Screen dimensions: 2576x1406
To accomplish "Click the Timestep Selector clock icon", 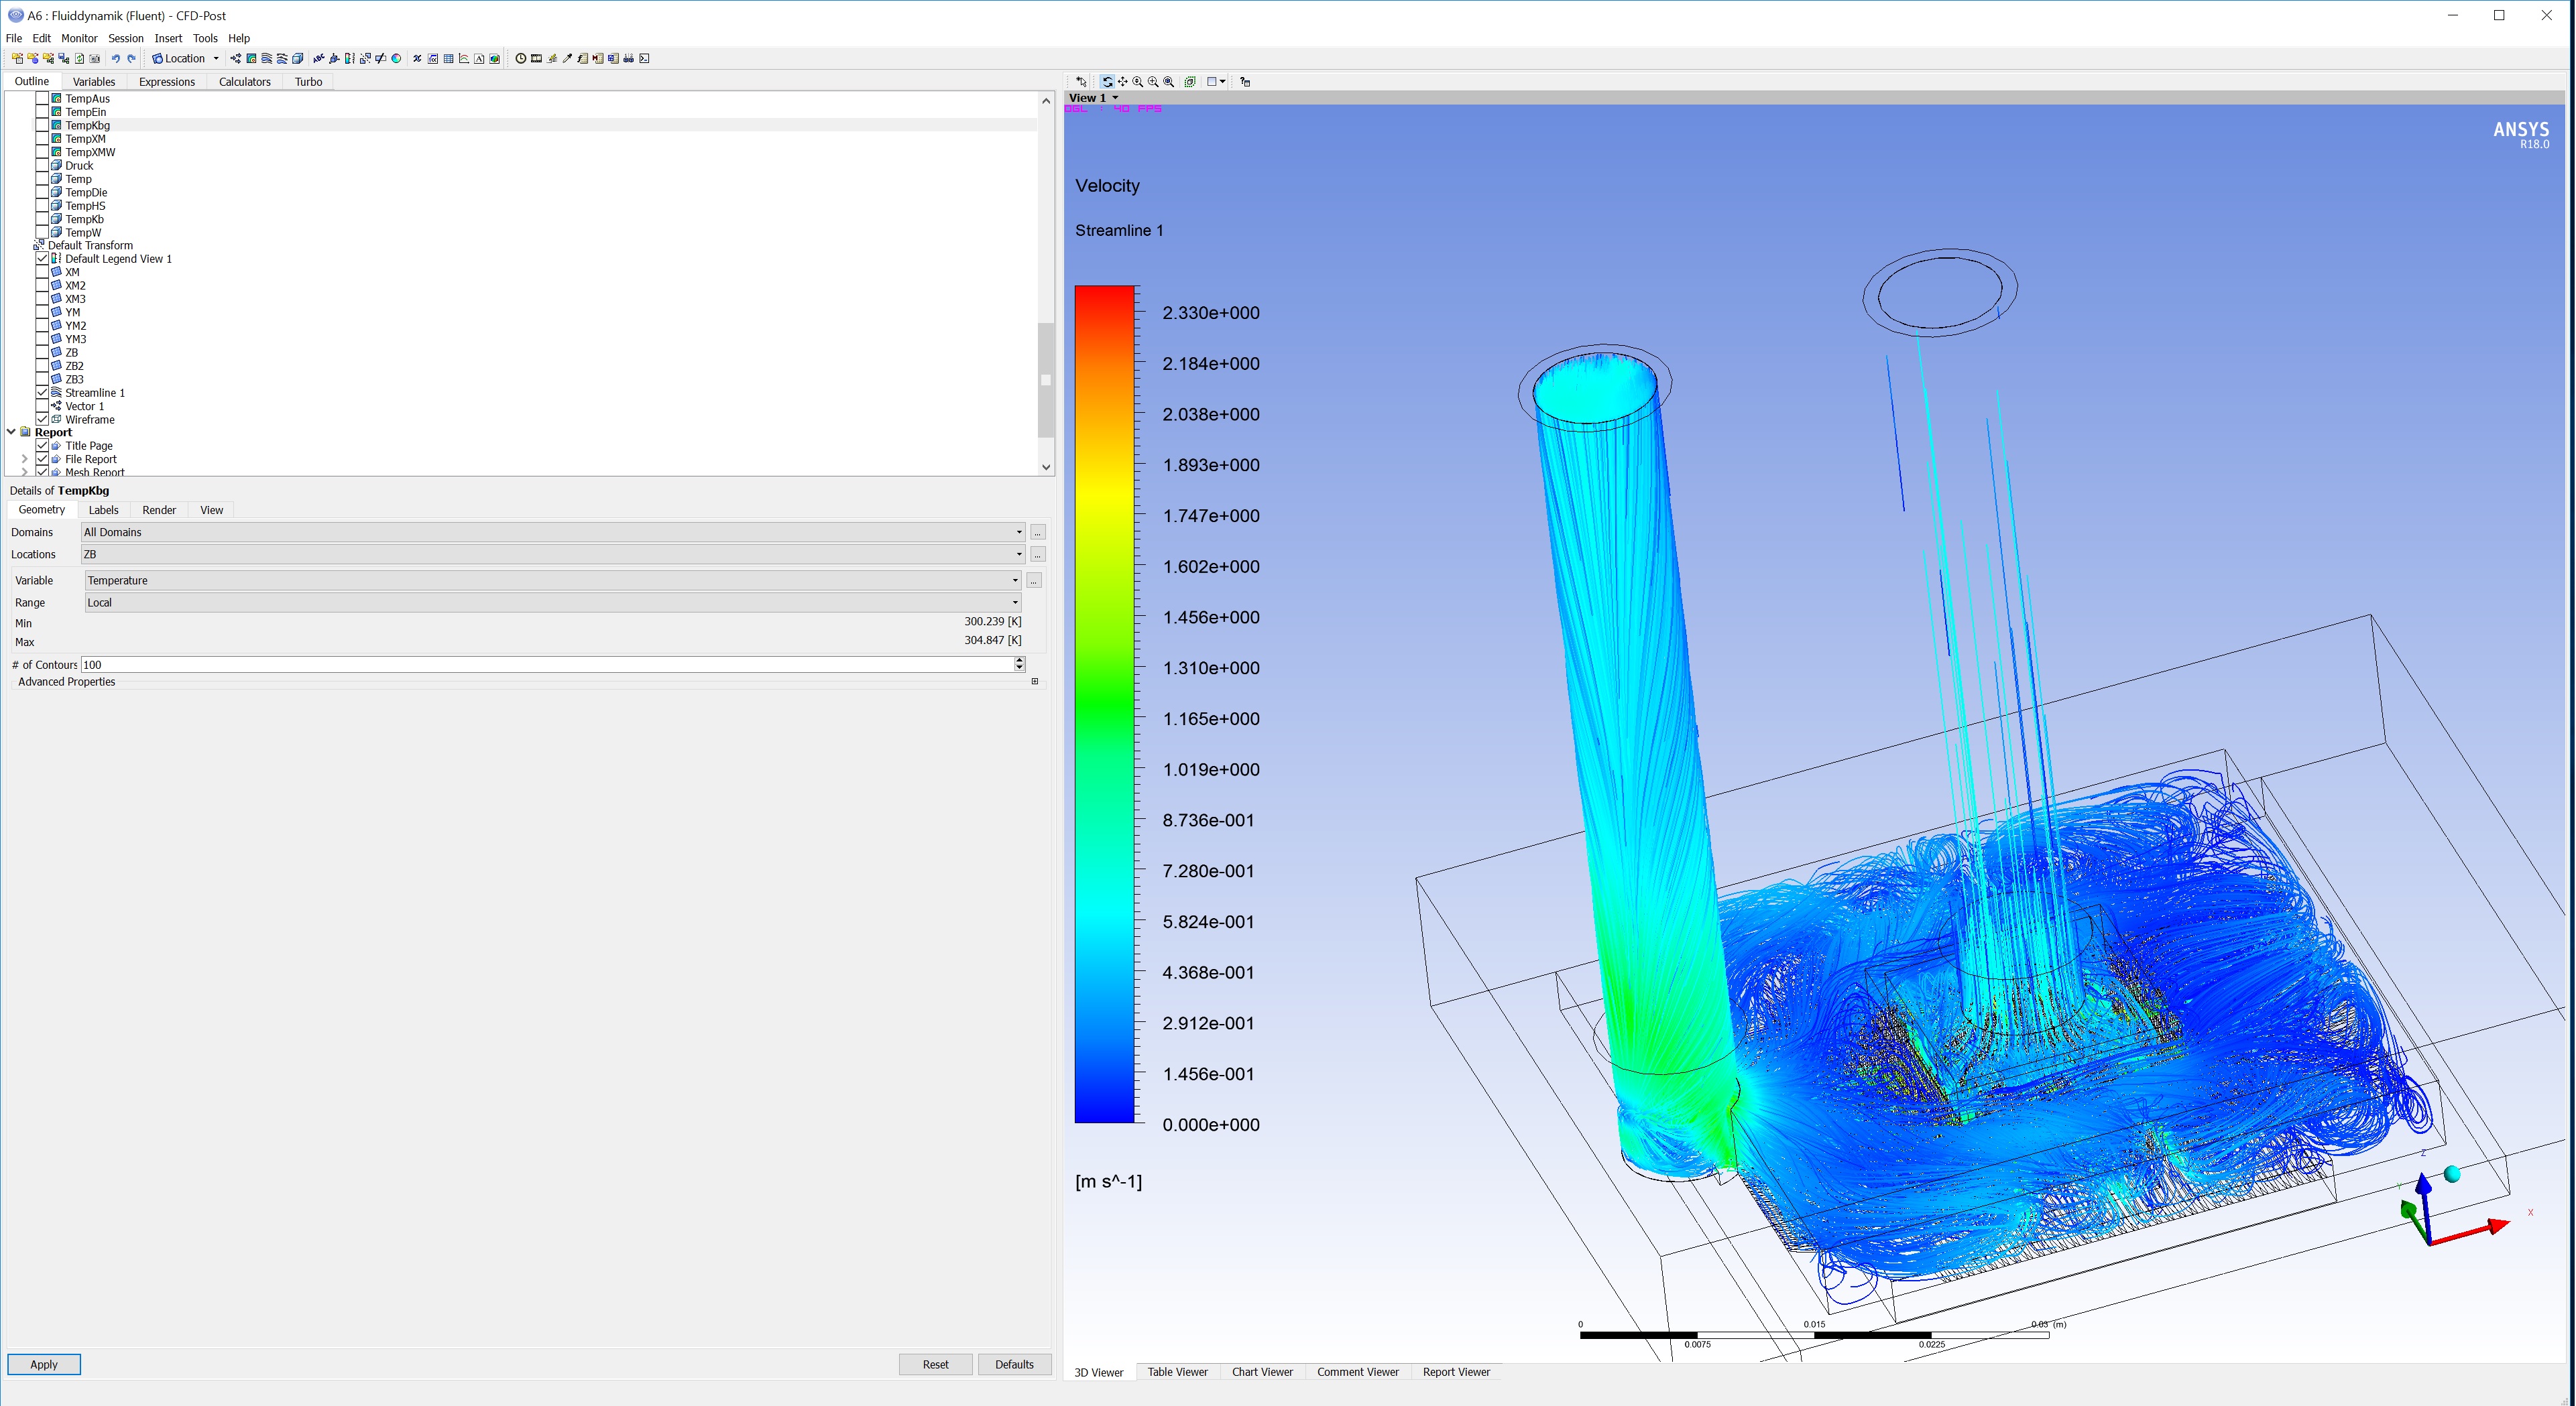I will click(x=520, y=58).
